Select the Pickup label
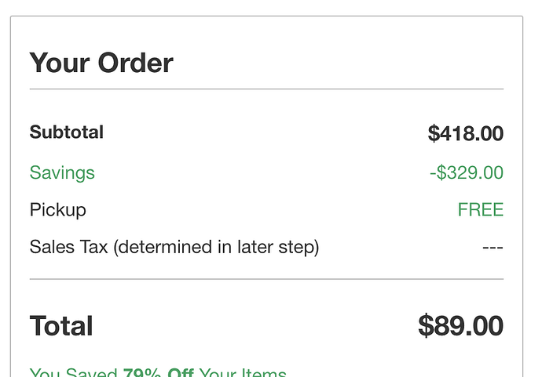The width and height of the screenshot is (542, 377). (x=57, y=210)
